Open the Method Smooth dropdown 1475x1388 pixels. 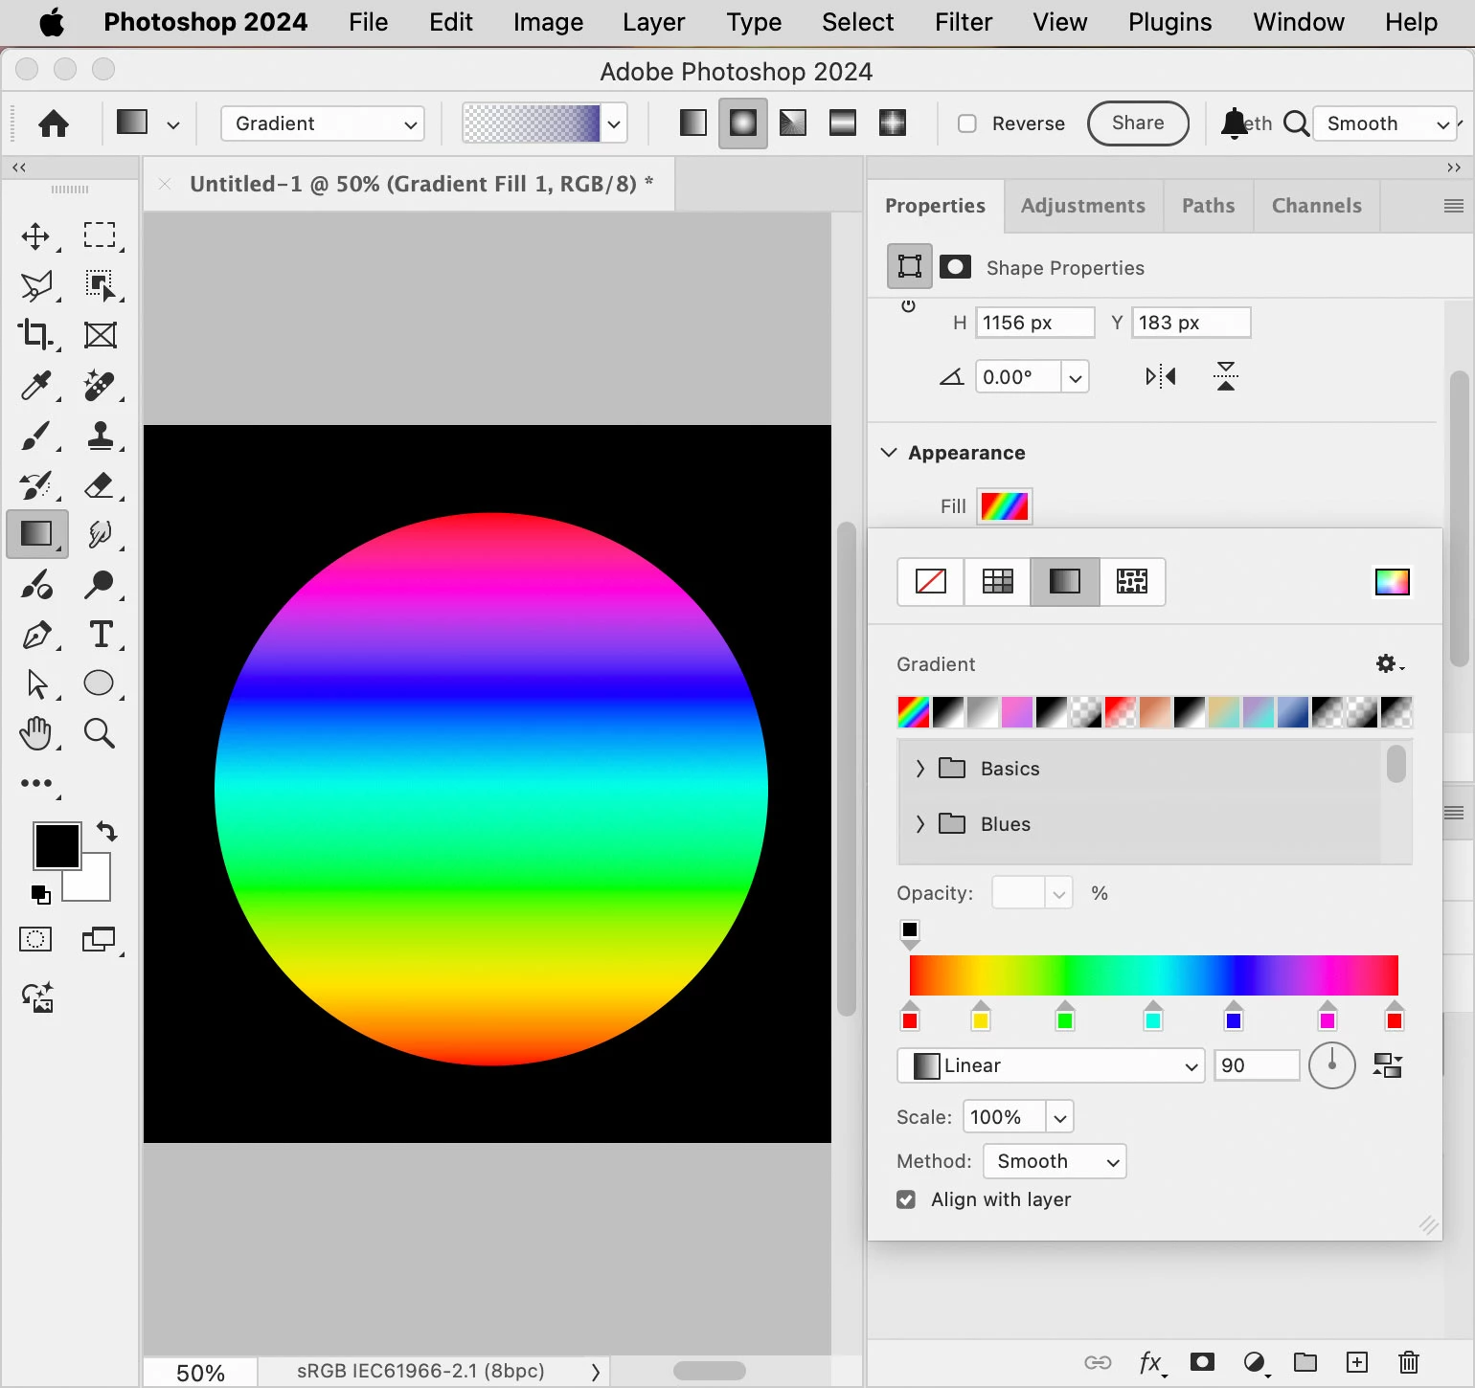click(1055, 1161)
